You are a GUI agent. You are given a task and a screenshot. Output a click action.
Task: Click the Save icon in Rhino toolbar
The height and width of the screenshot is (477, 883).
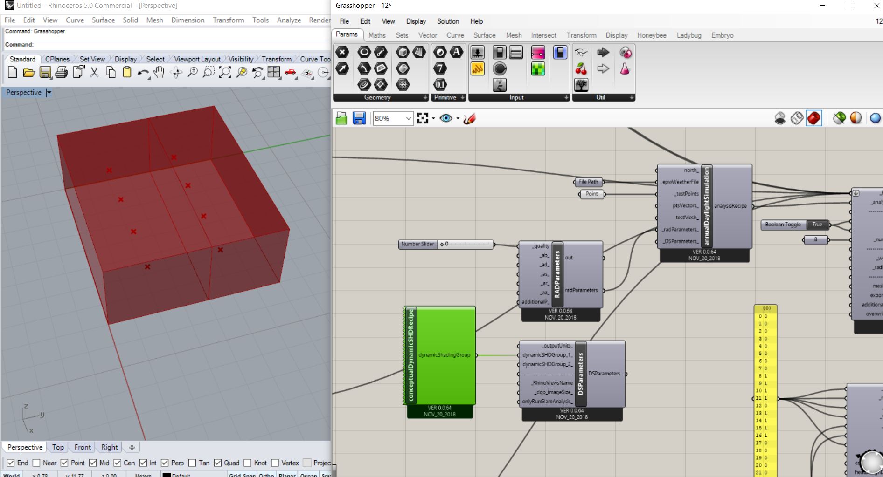tap(45, 72)
